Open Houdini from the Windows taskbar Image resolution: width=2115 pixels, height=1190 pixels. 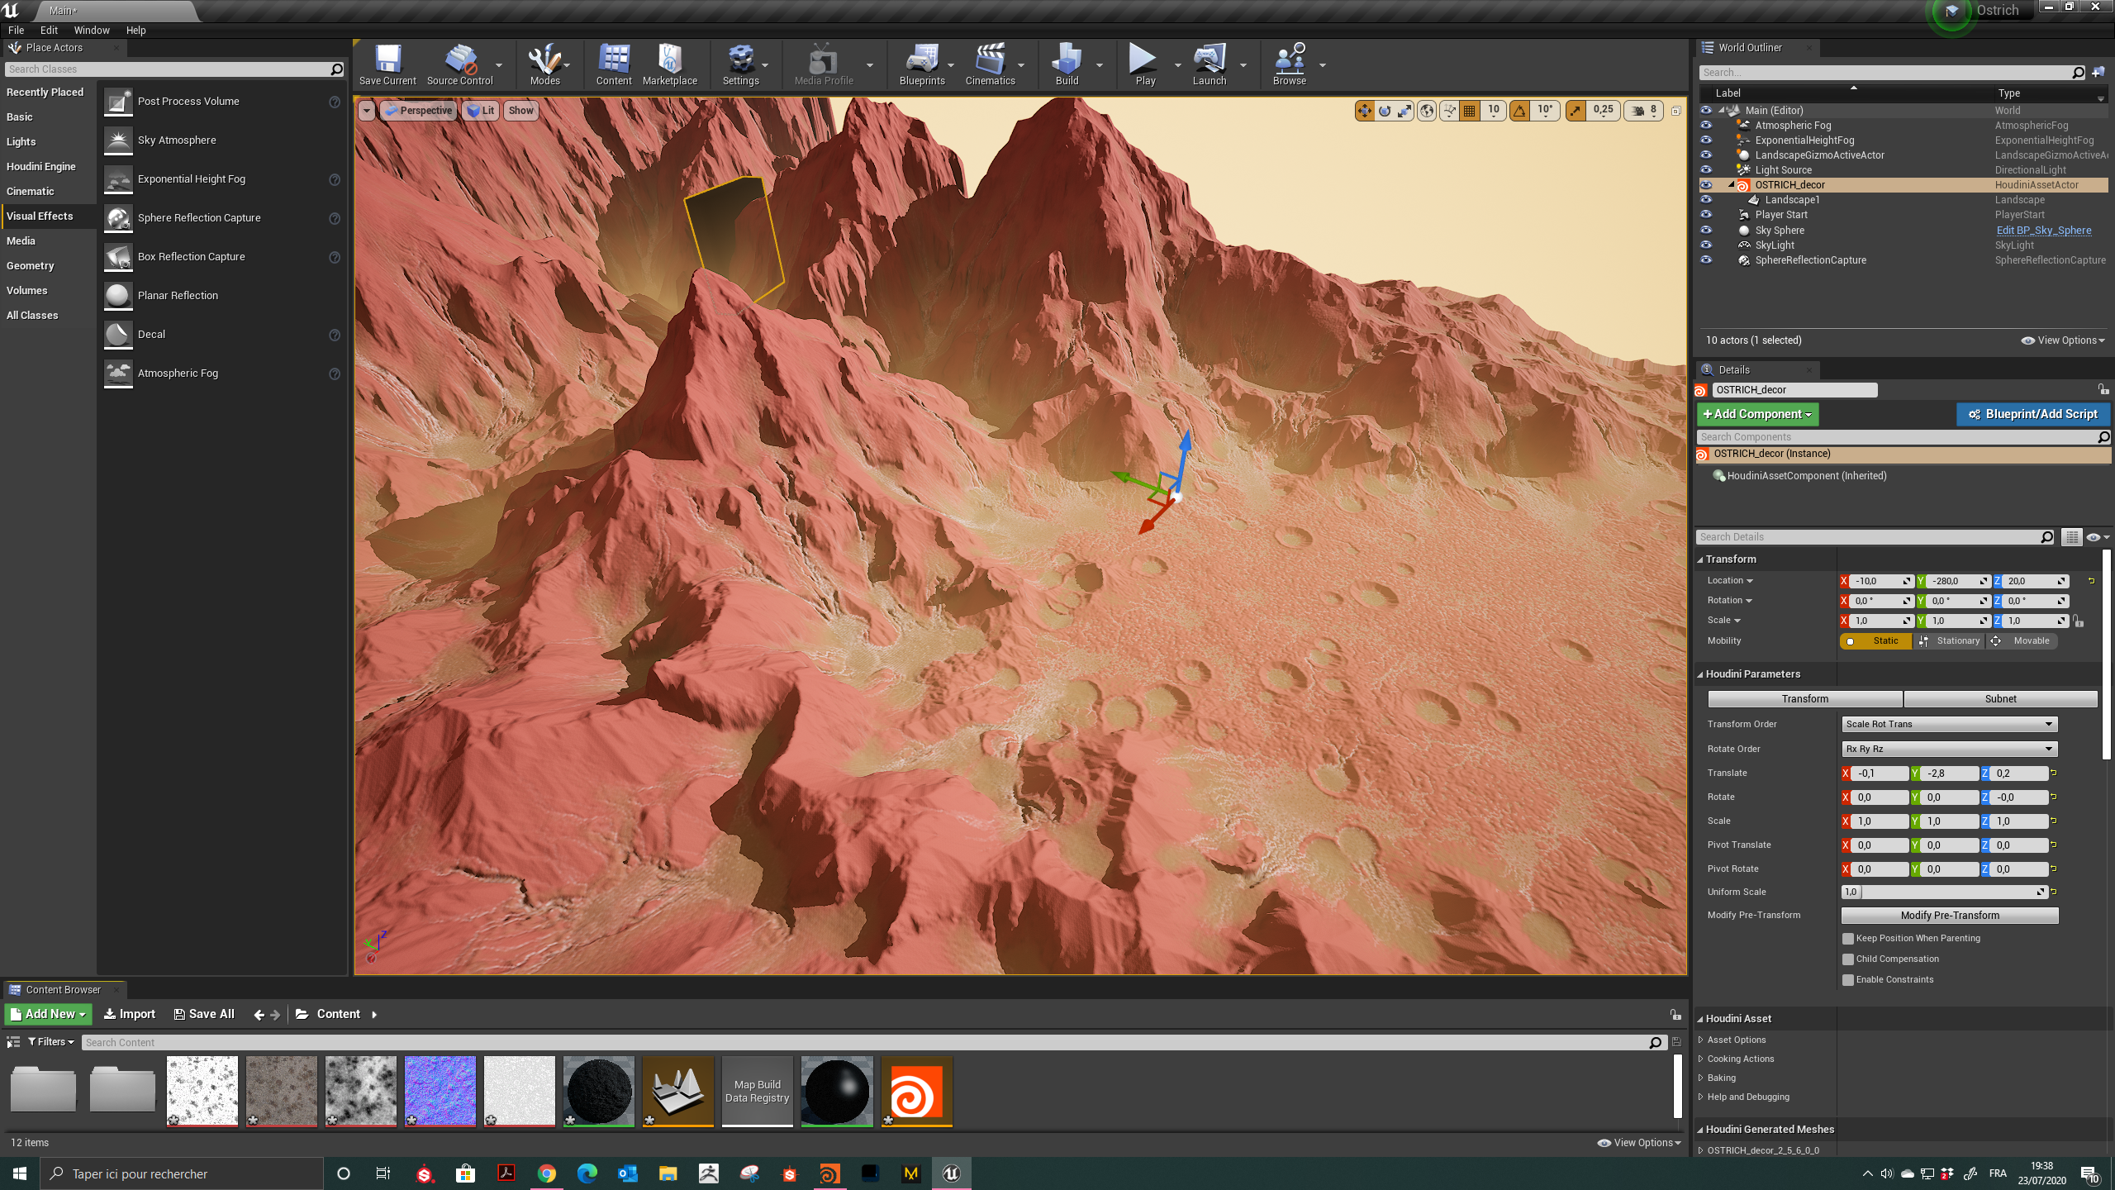click(x=829, y=1173)
